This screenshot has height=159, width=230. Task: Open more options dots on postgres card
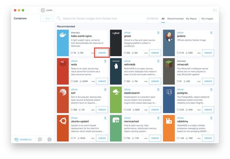(x=199, y=110)
